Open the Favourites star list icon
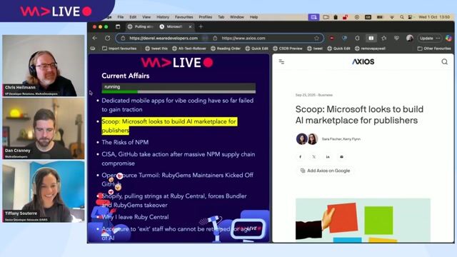The width and height of the screenshot is (457, 257). [384, 38]
